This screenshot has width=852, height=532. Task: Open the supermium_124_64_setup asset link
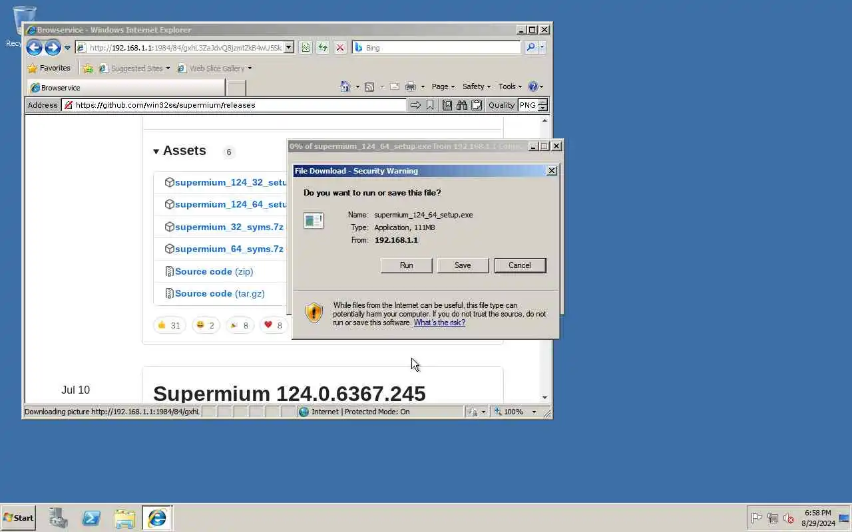tap(231, 204)
